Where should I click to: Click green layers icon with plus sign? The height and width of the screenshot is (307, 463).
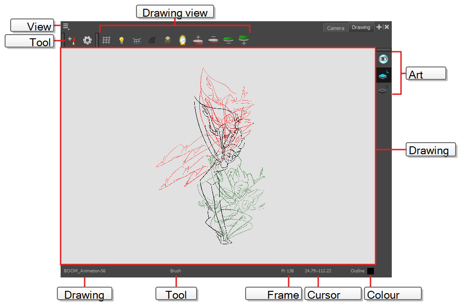(243, 40)
